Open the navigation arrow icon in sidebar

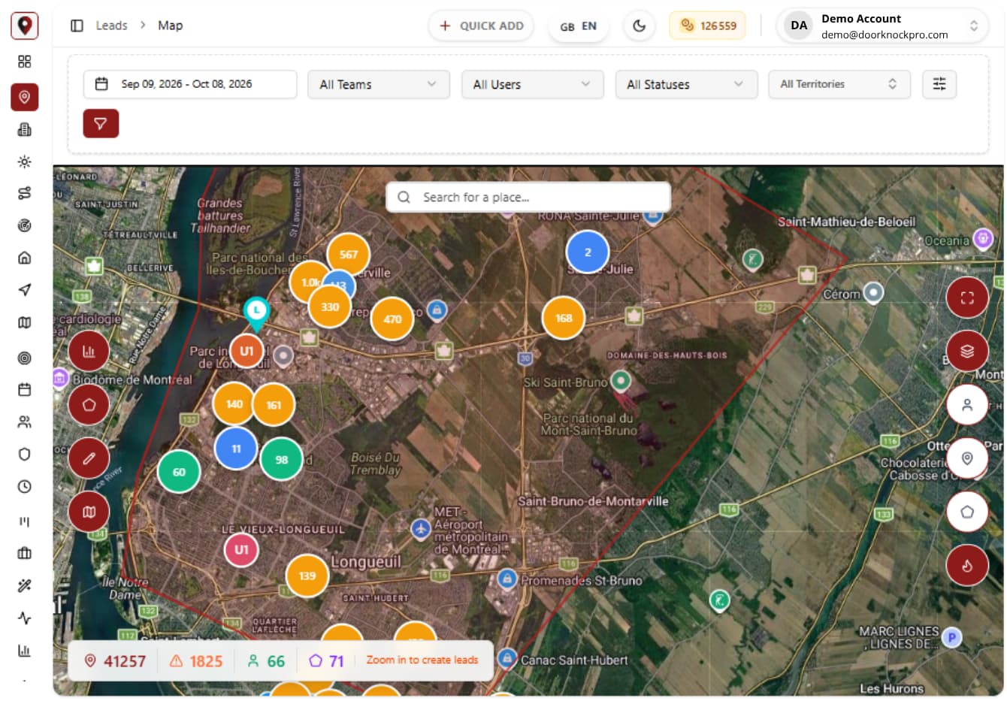coord(25,290)
